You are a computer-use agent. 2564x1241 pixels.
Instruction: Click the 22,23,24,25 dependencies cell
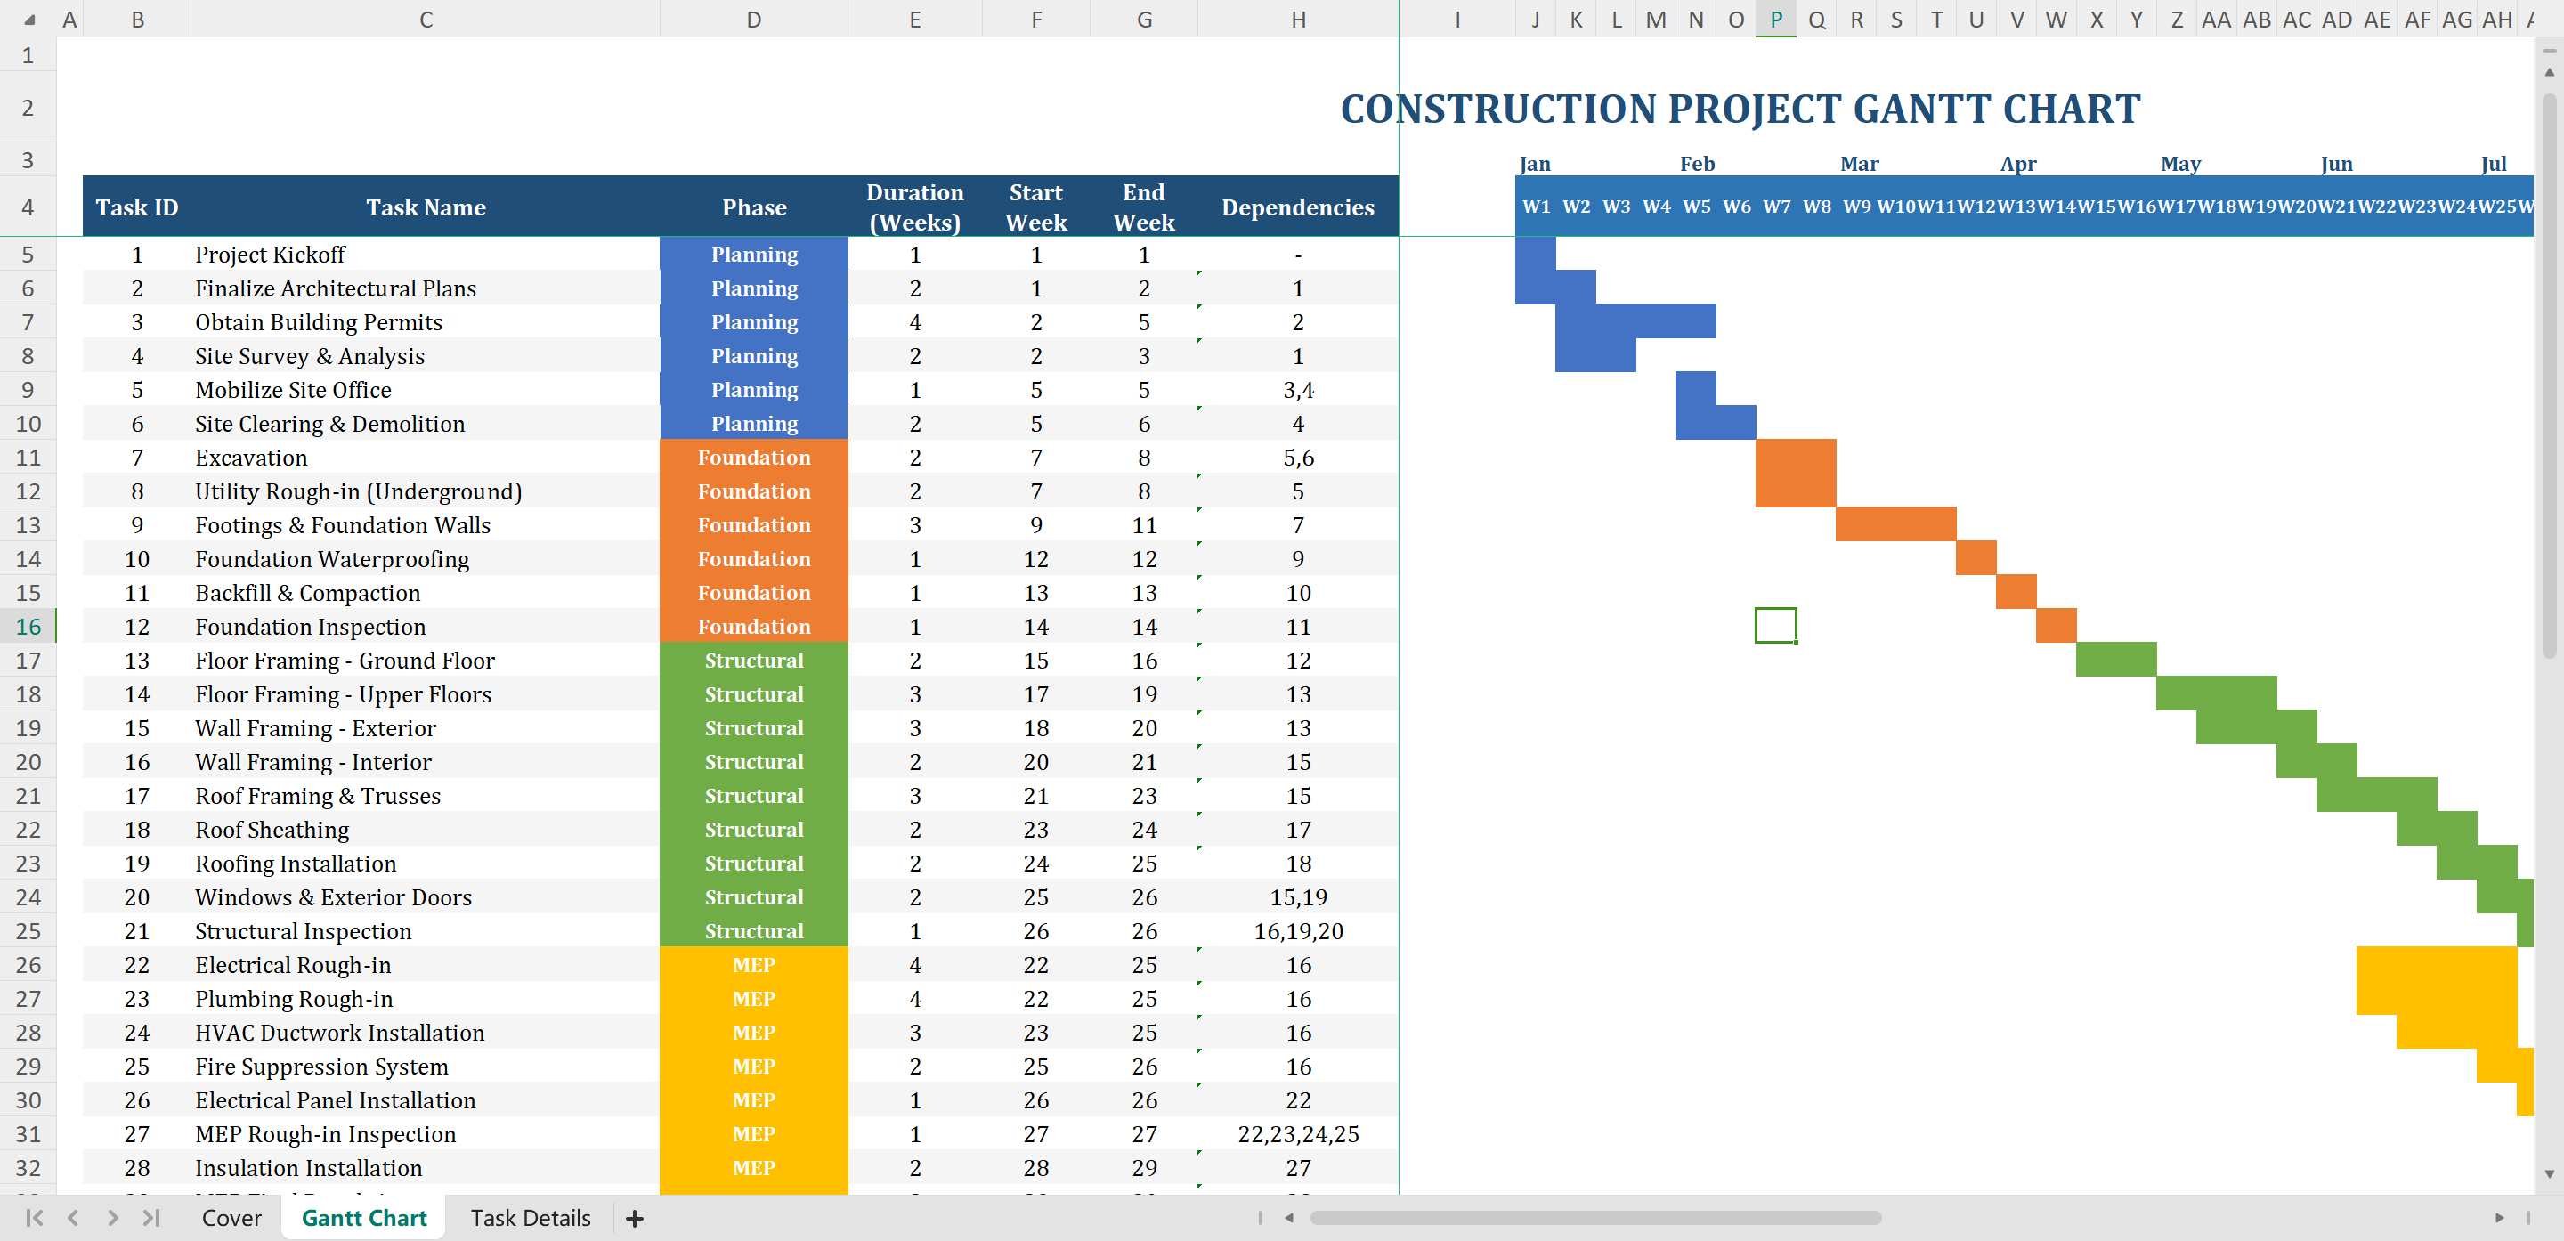coord(1298,1133)
